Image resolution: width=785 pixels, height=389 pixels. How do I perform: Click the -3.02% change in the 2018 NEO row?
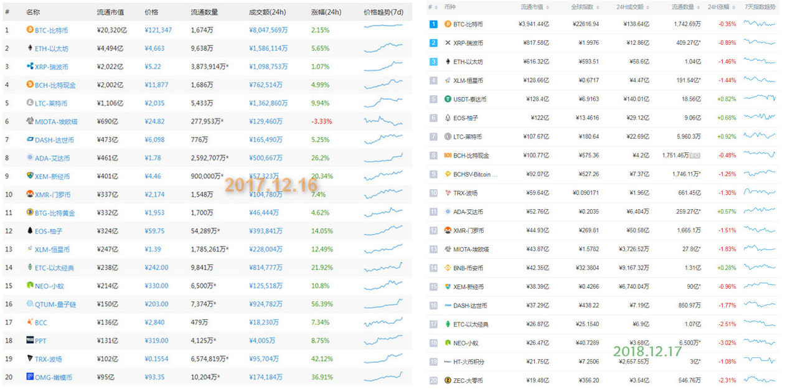click(726, 343)
